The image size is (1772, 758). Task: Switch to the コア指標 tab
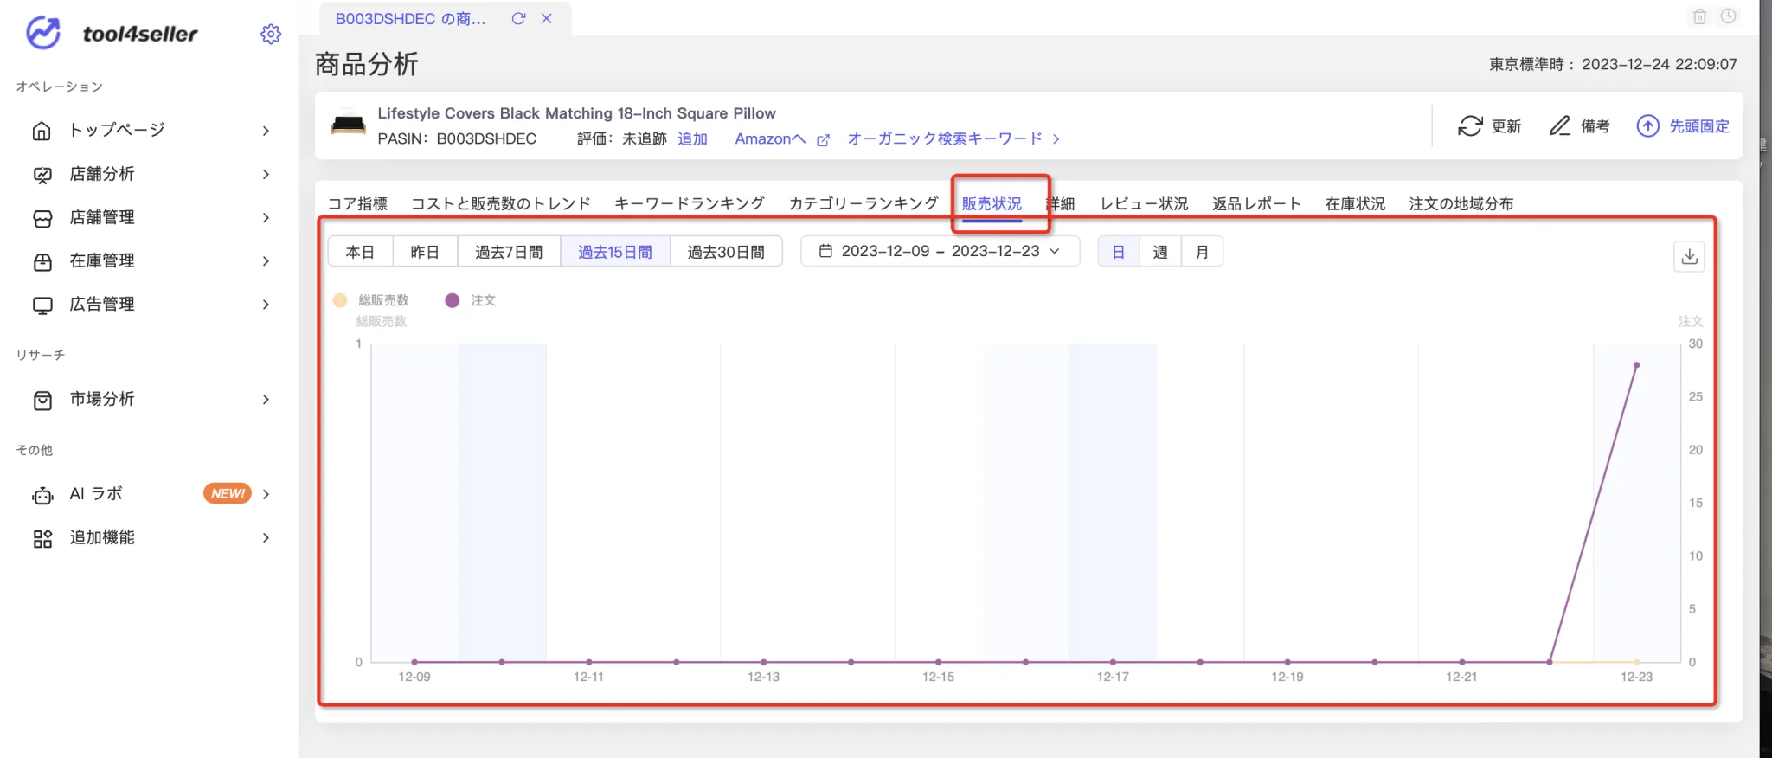pyautogui.click(x=357, y=203)
